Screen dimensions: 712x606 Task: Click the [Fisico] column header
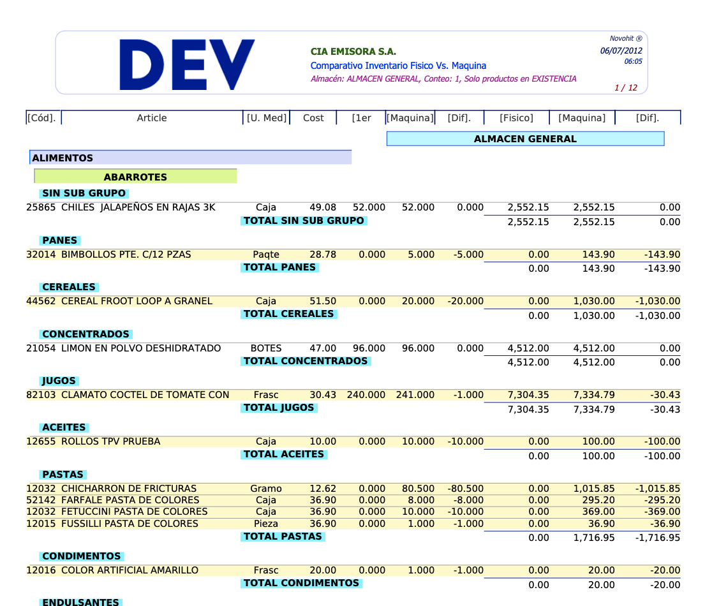(516, 118)
